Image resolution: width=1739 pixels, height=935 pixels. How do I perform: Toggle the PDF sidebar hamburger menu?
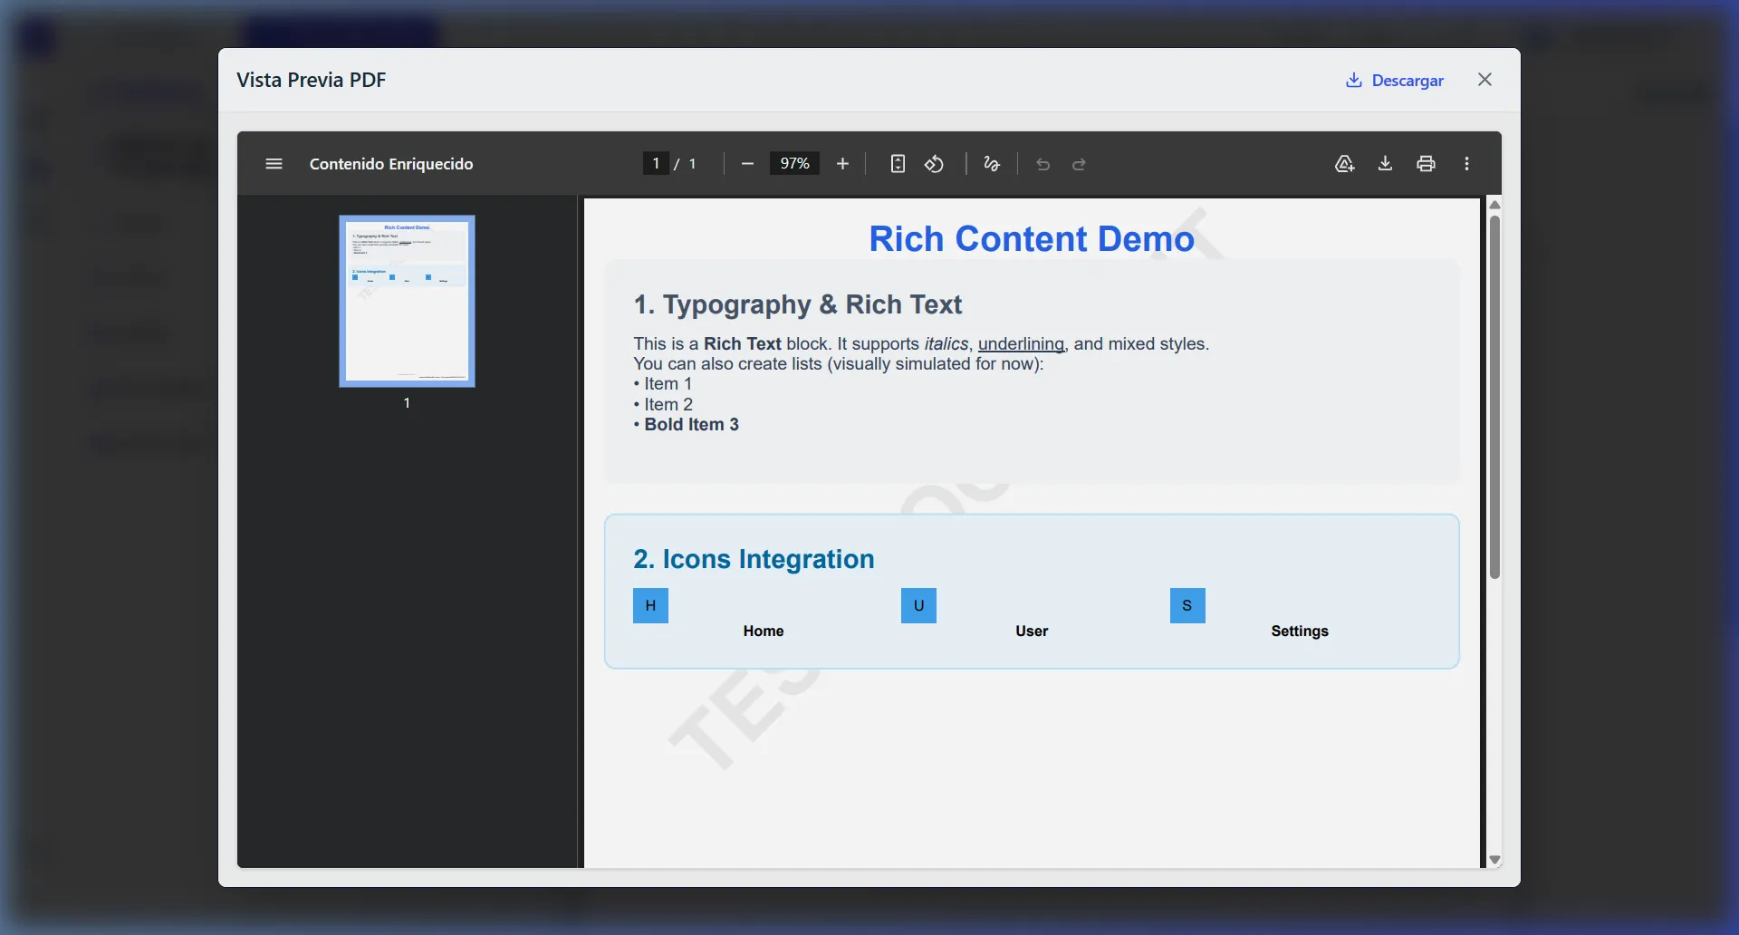coord(274,164)
